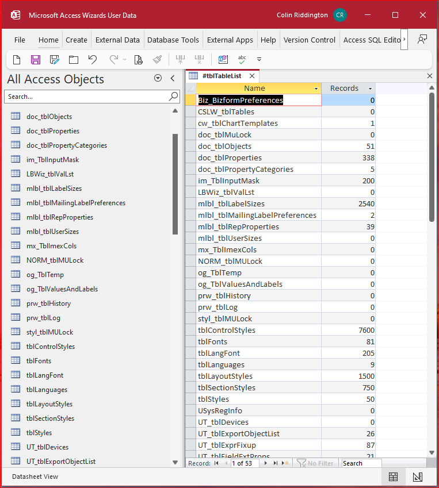Go to last record navigation button
Viewport: 439px width, 488px height.
[x=276, y=463]
